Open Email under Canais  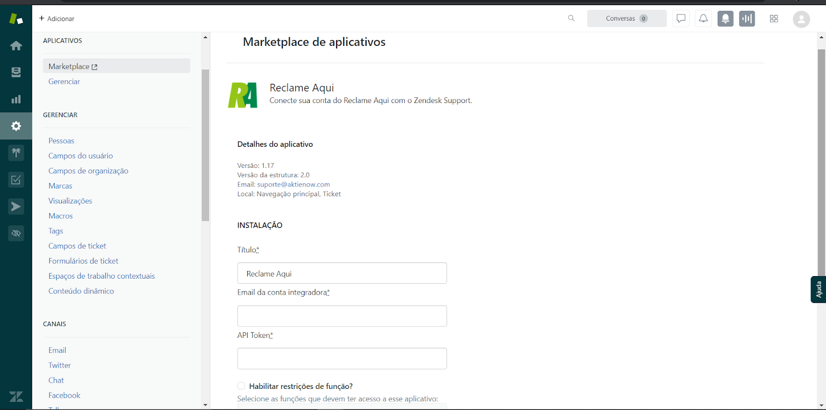(57, 350)
